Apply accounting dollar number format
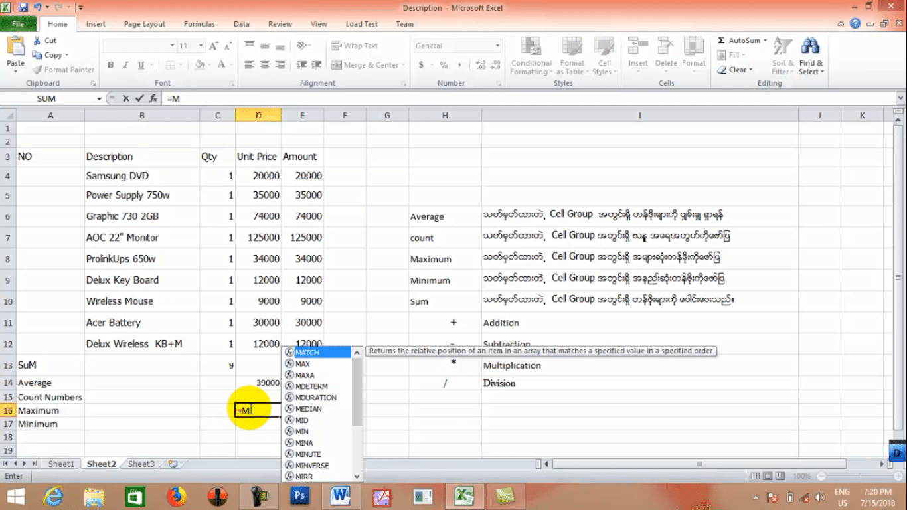907x510 pixels. (x=421, y=65)
